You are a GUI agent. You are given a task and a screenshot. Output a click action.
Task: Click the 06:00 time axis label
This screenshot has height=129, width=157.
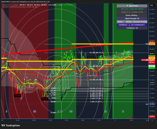[x=18, y=120]
